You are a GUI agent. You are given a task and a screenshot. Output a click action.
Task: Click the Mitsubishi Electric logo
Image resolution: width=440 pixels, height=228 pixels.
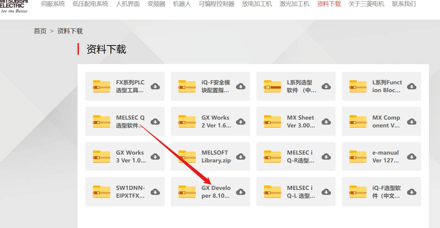14,6
